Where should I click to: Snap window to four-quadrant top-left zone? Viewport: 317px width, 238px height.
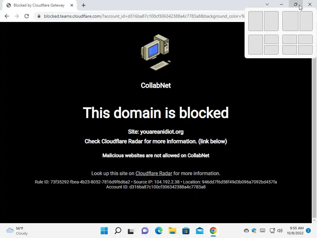point(289,39)
